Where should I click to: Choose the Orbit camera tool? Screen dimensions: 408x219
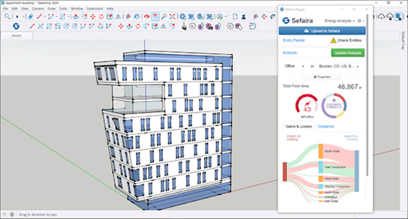pos(147,17)
